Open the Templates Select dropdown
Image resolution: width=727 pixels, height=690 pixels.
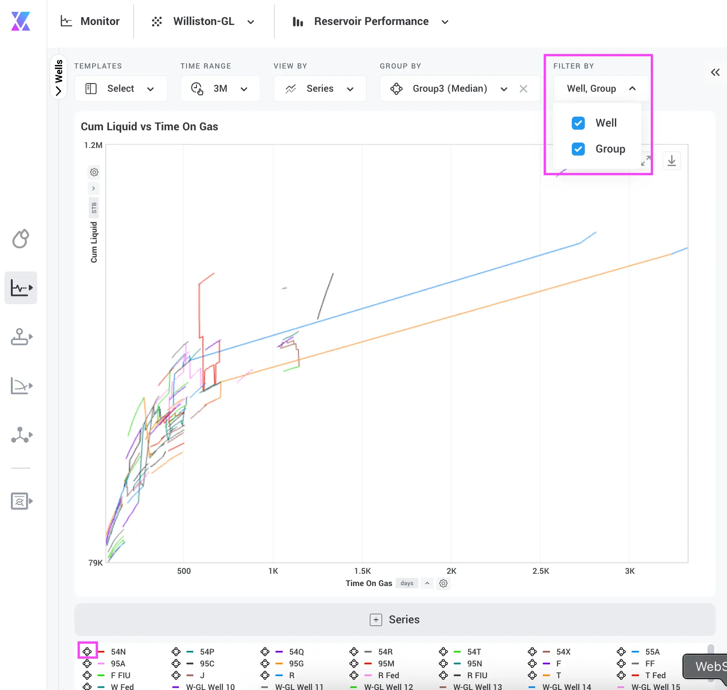(x=121, y=89)
